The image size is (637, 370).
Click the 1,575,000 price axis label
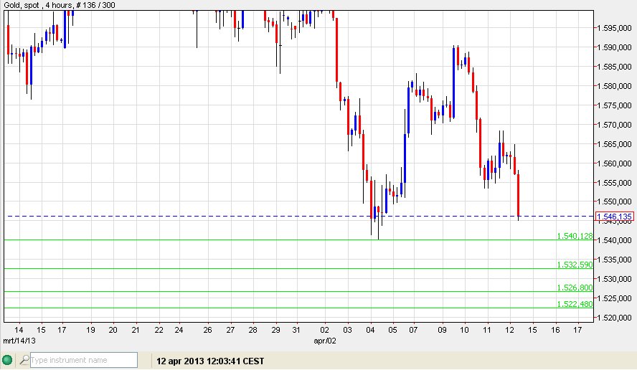[615, 105]
